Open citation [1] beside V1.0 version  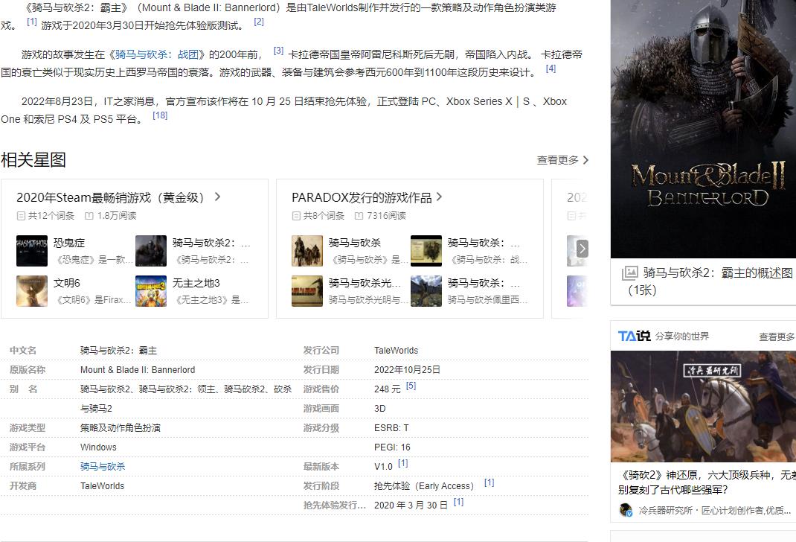(403, 463)
